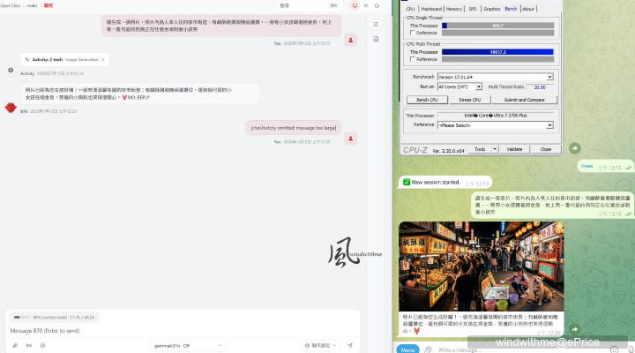
Task: Switch to the CPU tab in CPU-Z
Action: coord(410,9)
